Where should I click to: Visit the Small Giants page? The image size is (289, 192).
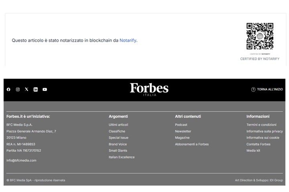[118, 151]
